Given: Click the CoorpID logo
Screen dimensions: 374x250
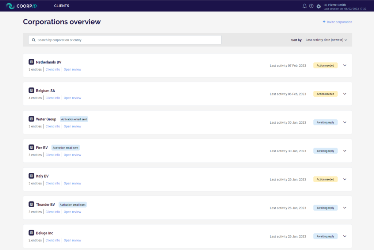Looking at the screenshot, I should click(x=21, y=6).
